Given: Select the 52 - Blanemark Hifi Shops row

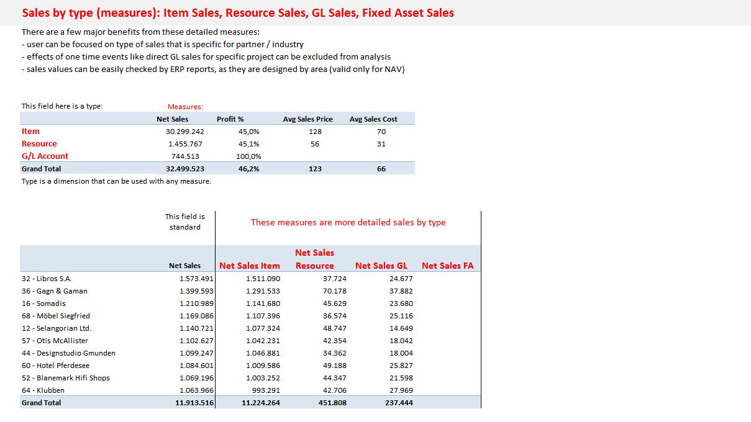Looking at the screenshot, I should point(66,378).
